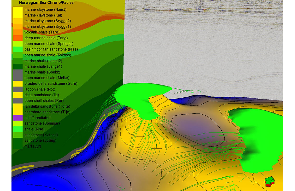This screenshot has height=191, width=295.
Task: Select the yellow Naust claystone color swatch
Action: pos(18,9)
